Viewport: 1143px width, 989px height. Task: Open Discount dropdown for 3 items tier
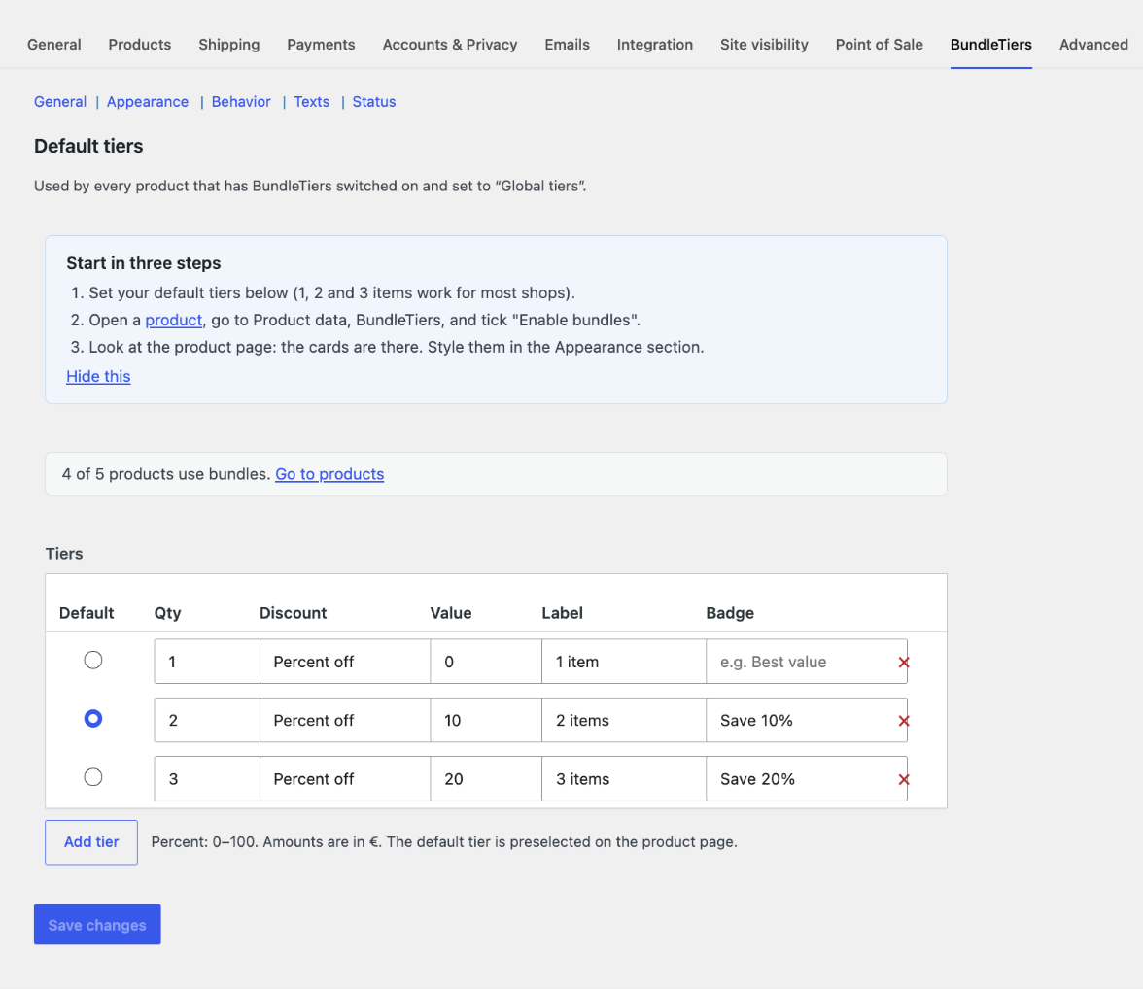tap(345, 779)
